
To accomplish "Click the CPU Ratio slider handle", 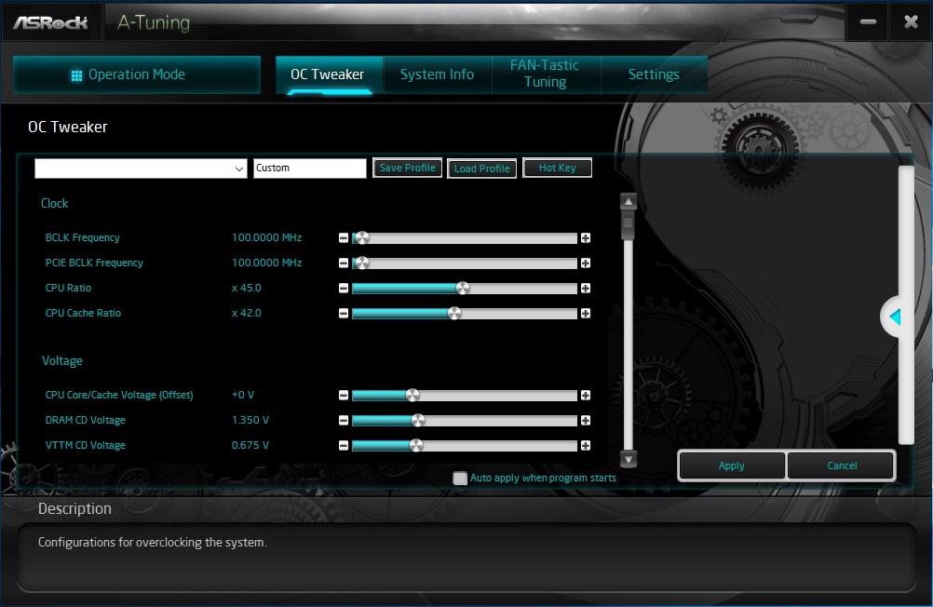I will click(463, 288).
